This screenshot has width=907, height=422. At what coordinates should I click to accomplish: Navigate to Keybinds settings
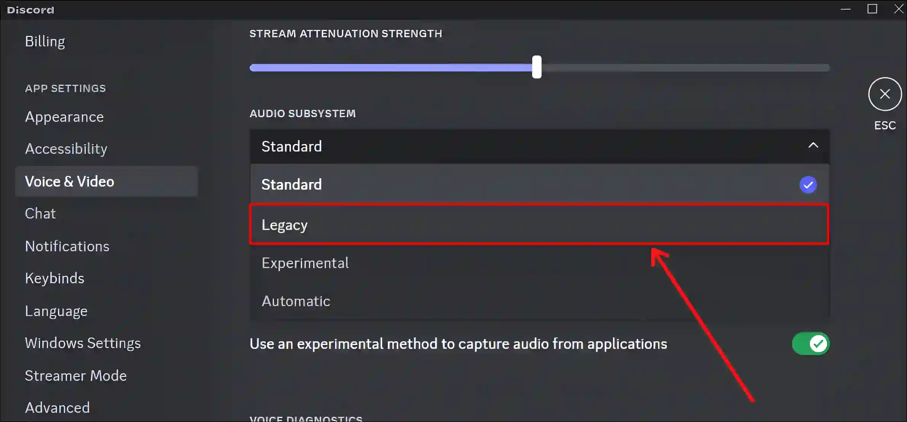pos(55,278)
